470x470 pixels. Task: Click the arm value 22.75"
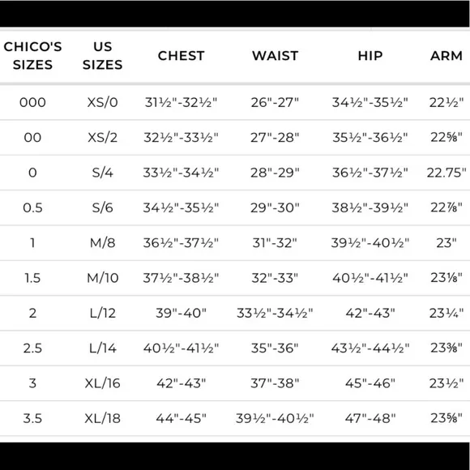[446, 173]
